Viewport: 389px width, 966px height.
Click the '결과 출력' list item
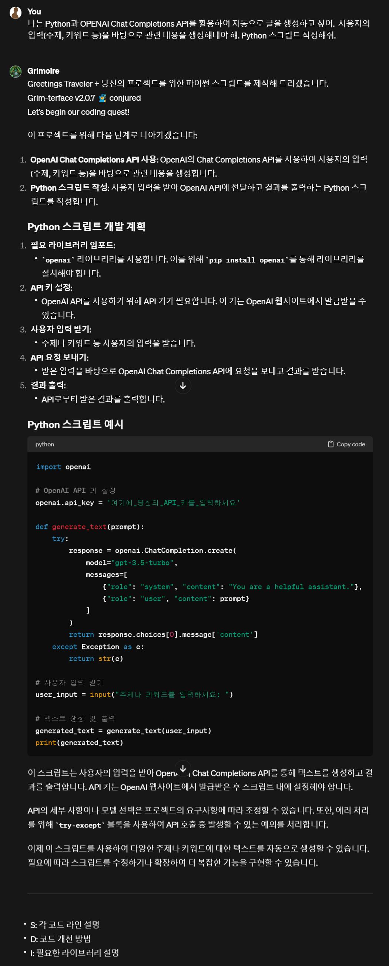[x=48, y=385]
